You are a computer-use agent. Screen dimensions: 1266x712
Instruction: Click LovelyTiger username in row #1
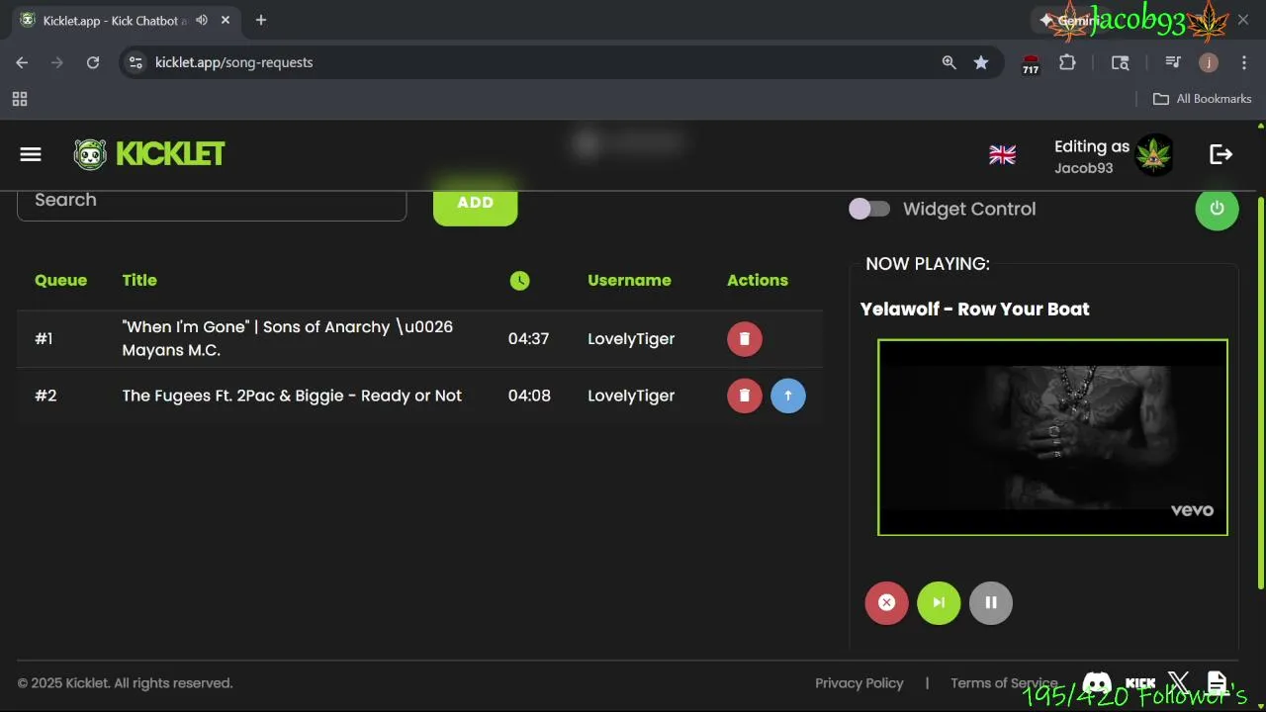click(x=631, y=339)
